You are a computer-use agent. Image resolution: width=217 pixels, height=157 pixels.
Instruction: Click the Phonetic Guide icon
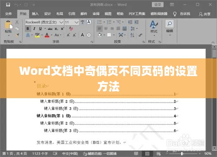pyautogui.click(x=82, y=22)
